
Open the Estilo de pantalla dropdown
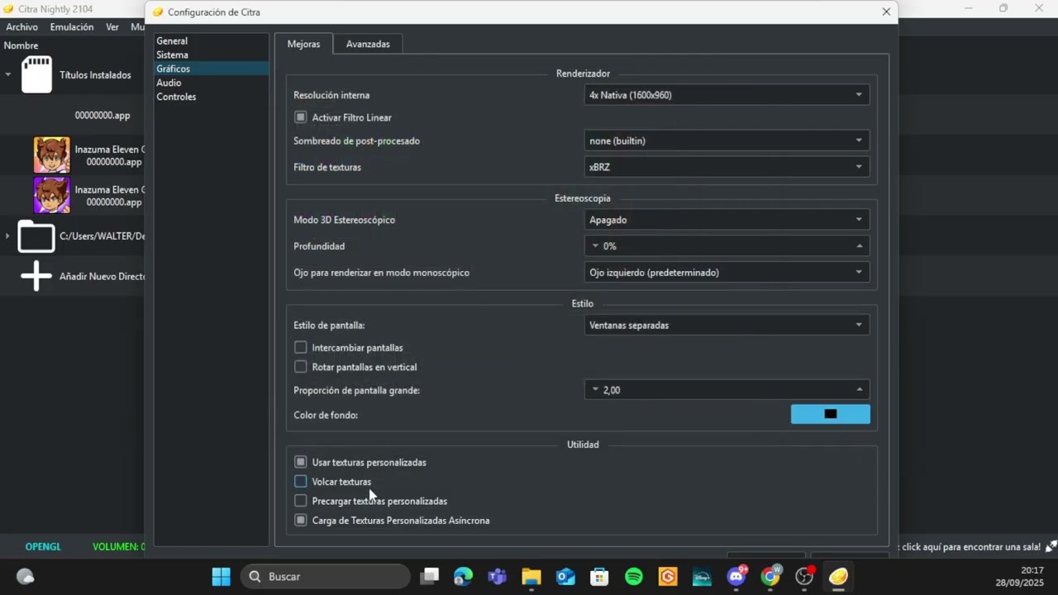727,326
